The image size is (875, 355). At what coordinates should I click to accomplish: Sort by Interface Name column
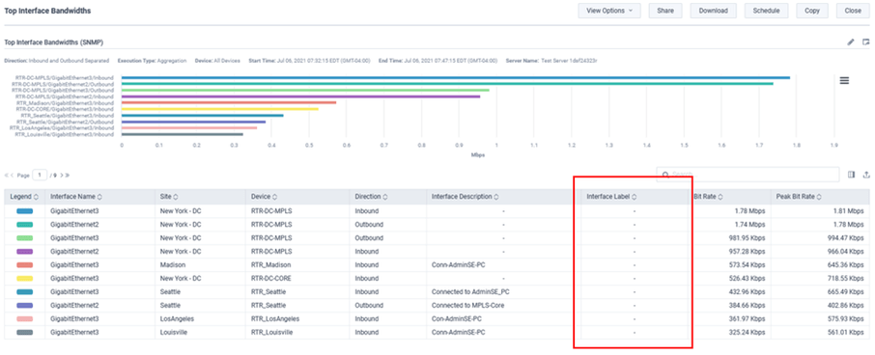pos(76,197)
